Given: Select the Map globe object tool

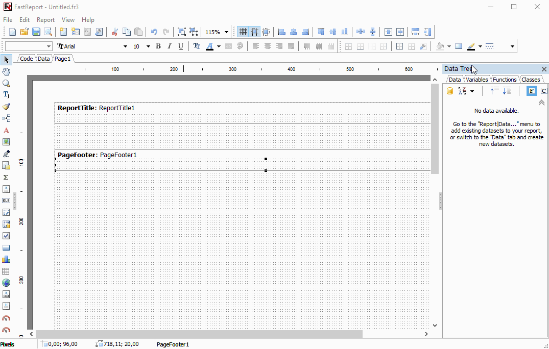Looking at the screenshot, I should coord(6,283).
